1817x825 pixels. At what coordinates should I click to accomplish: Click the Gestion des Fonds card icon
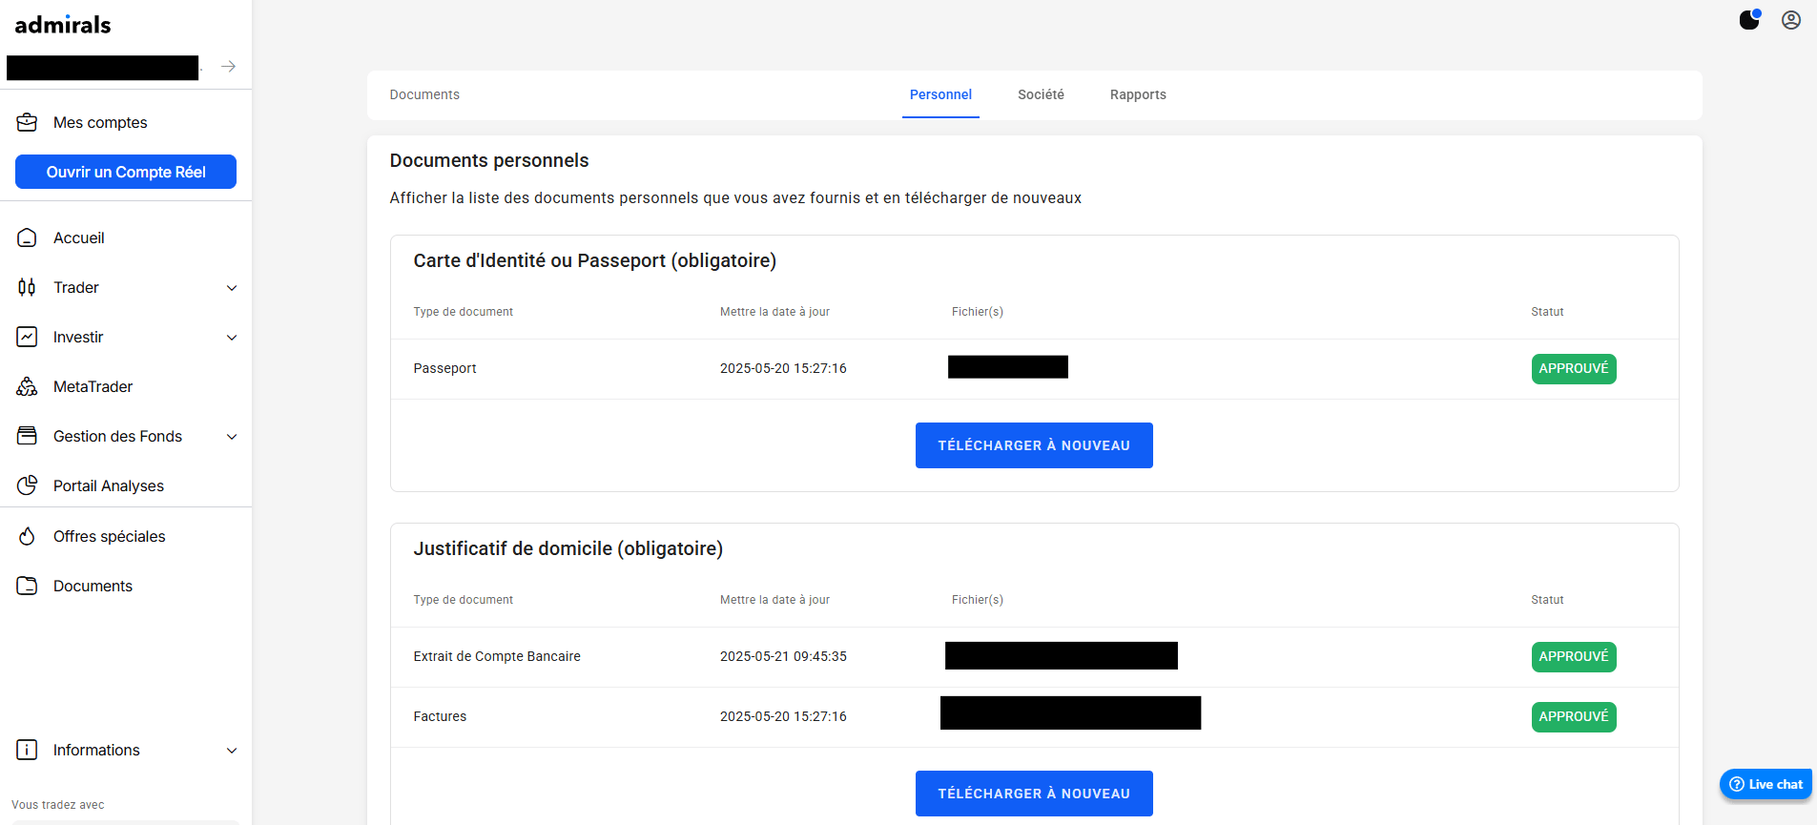[x=27, y=436]
